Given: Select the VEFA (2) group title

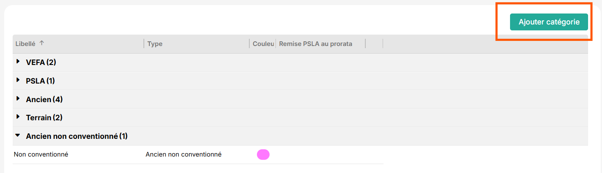Looking at the screenshot, I should 41,62.
